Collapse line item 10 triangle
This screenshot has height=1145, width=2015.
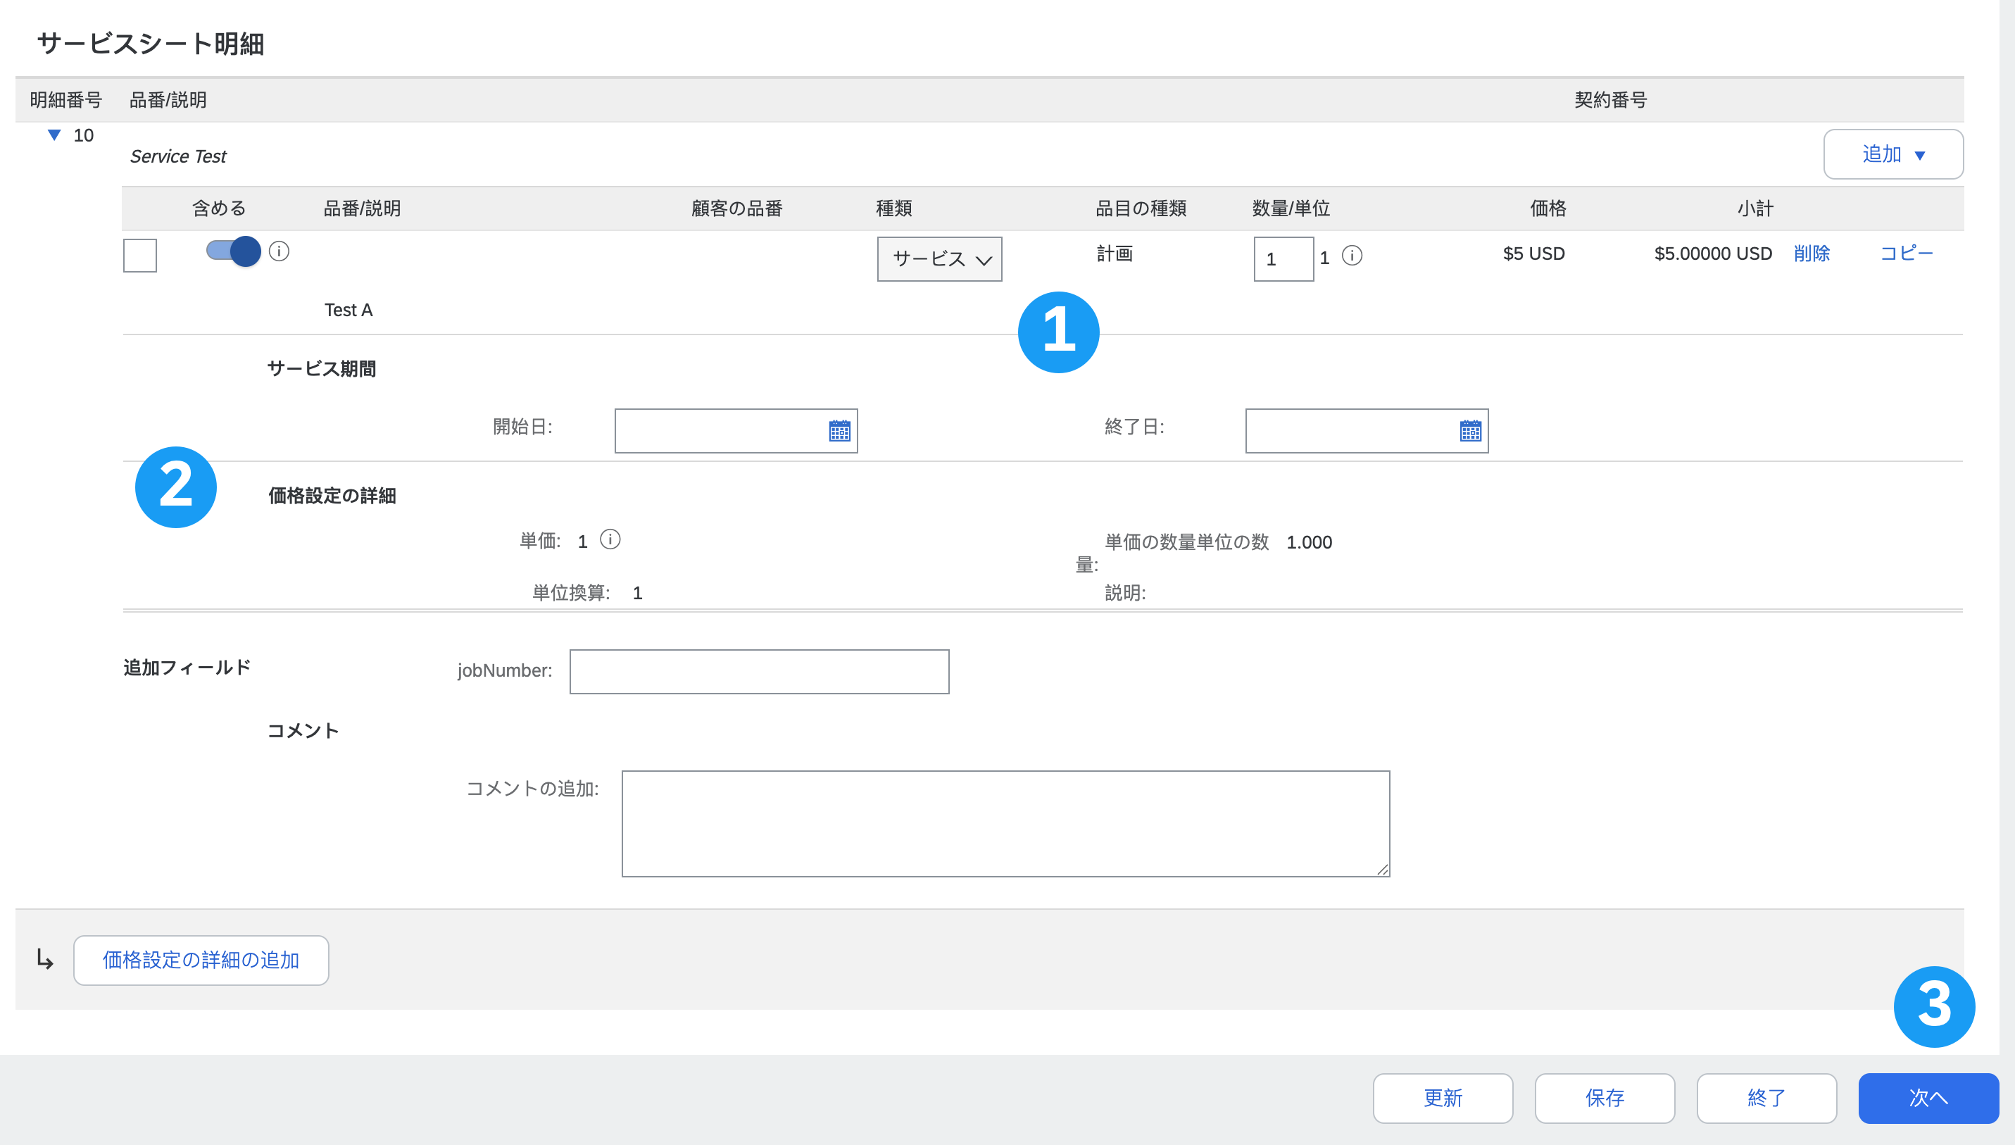54,135
